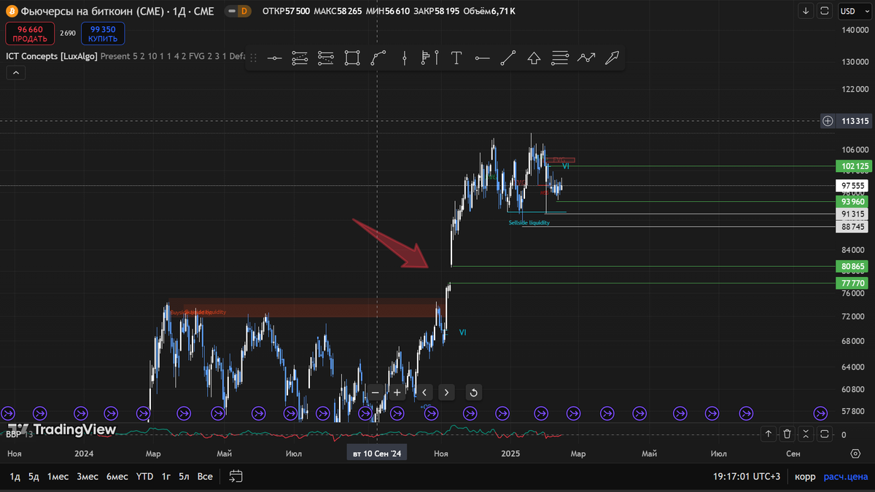The image size is (875, 492).
Task: Select the zigzag projection path tool
Action: click(586, 58)
